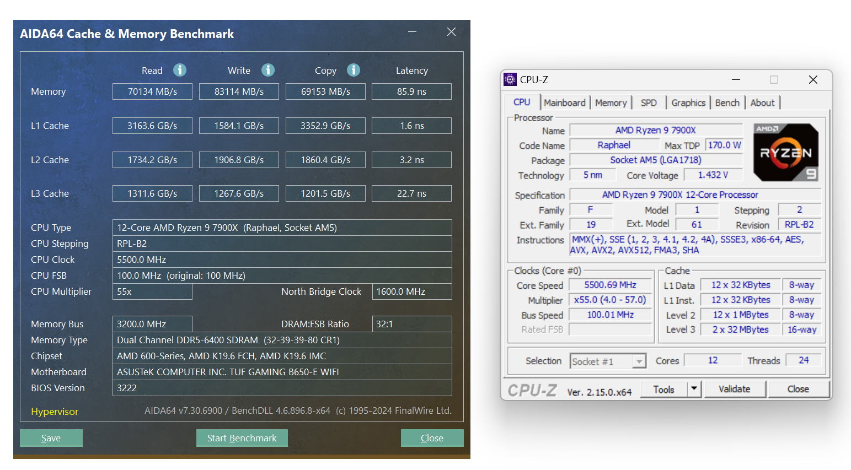
Task: Click the Memory Read 70134 MB/s field
Action: (x=152, y=91)
